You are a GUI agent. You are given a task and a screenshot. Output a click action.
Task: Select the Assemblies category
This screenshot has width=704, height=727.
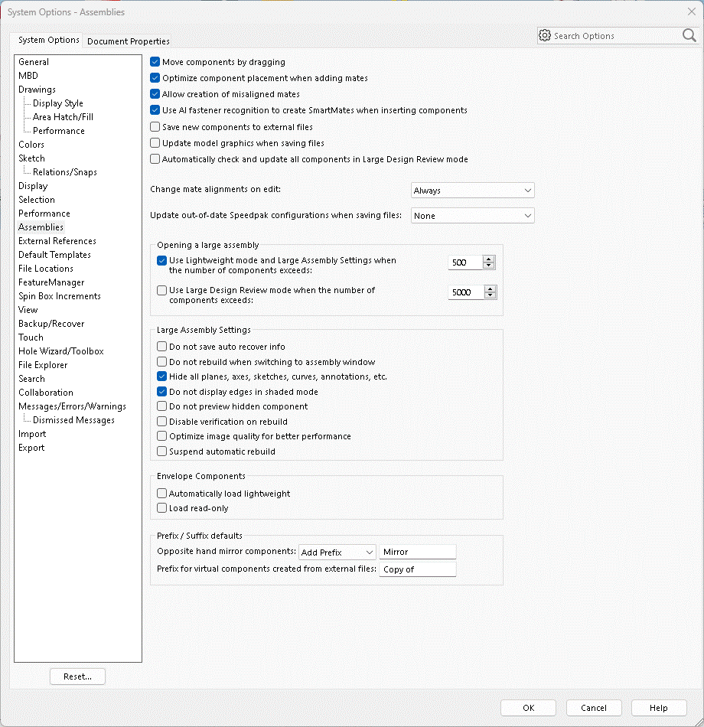point(41,227)
